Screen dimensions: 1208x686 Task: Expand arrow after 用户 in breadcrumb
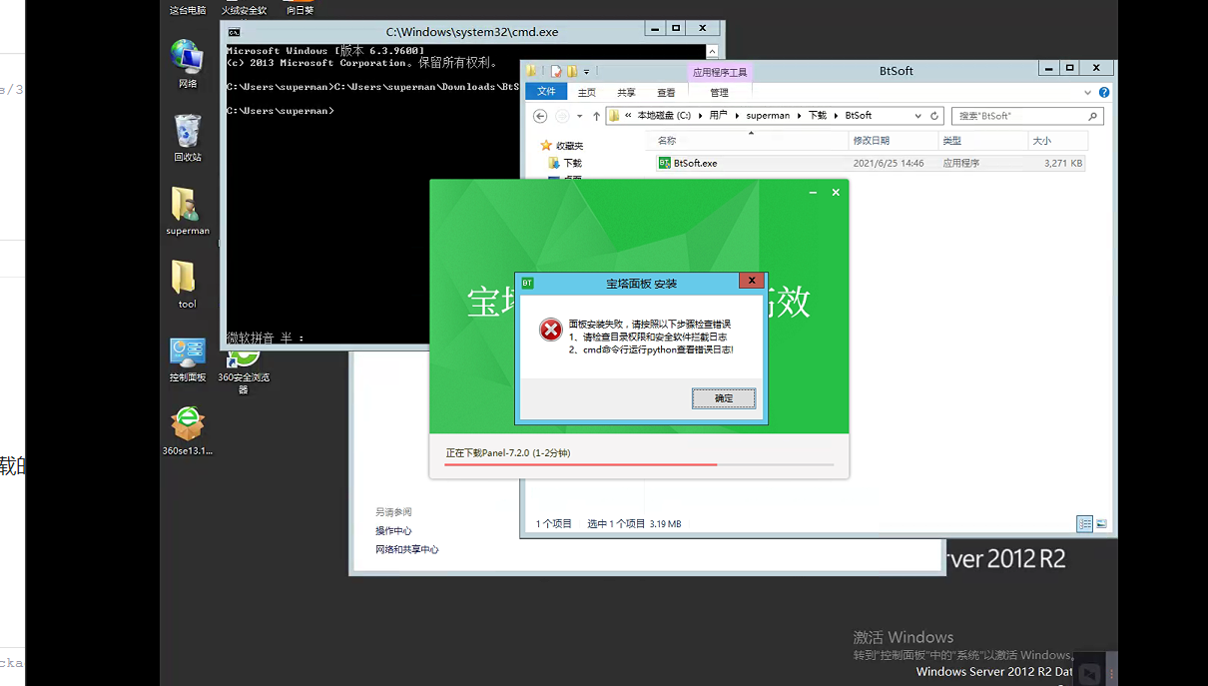click(737, 116)
